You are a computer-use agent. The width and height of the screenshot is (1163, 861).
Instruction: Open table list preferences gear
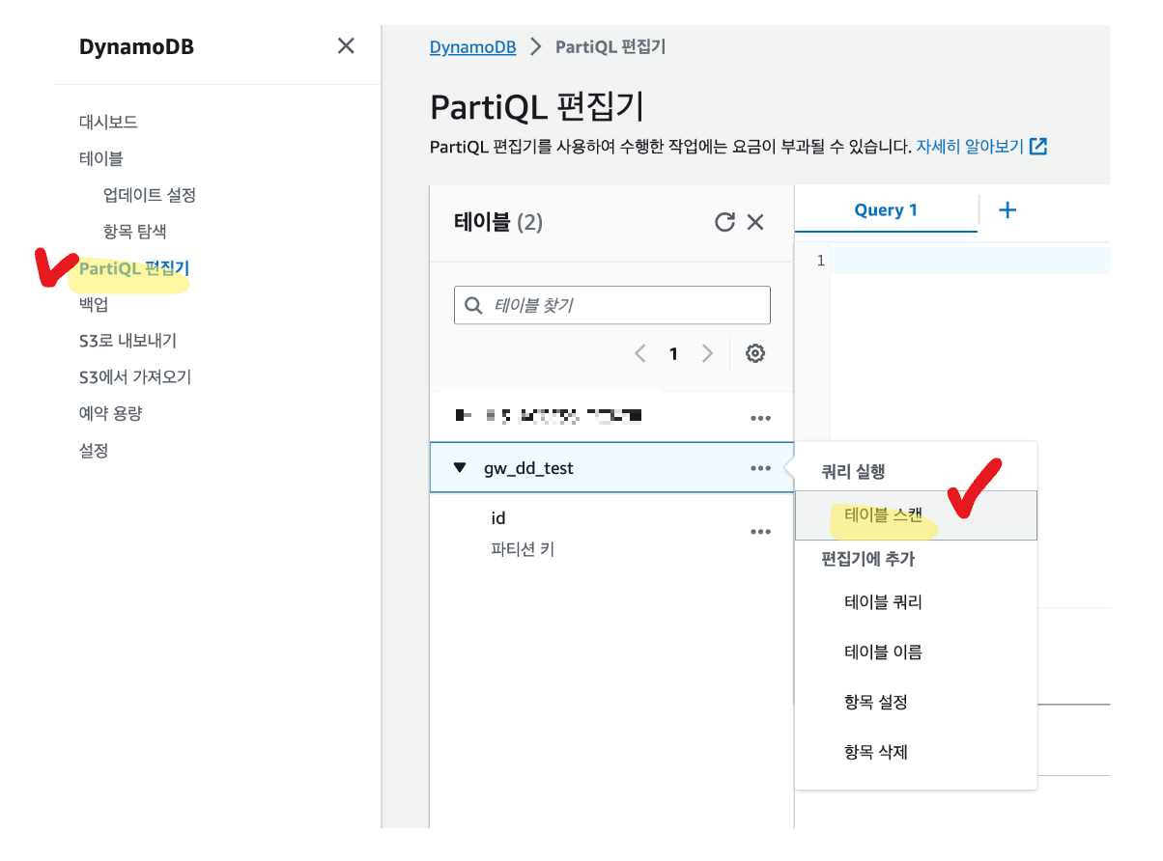click(x=755, y=353)
